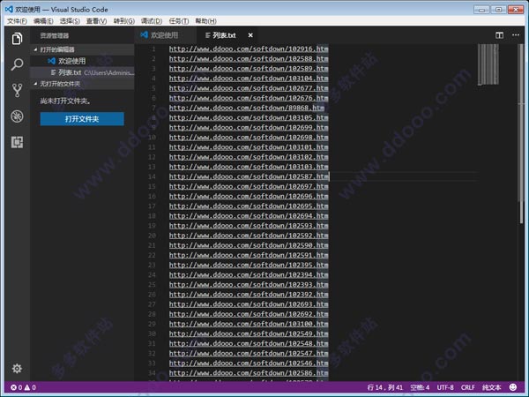Open the Search view icon
Image resolution: width=529 pixels, height=397 pixels.
(17, 64)
